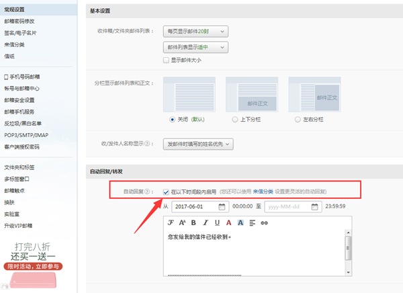
Task: Click the 左右分栏 layout preview thumbnail
Action: [x=314, y=94]
